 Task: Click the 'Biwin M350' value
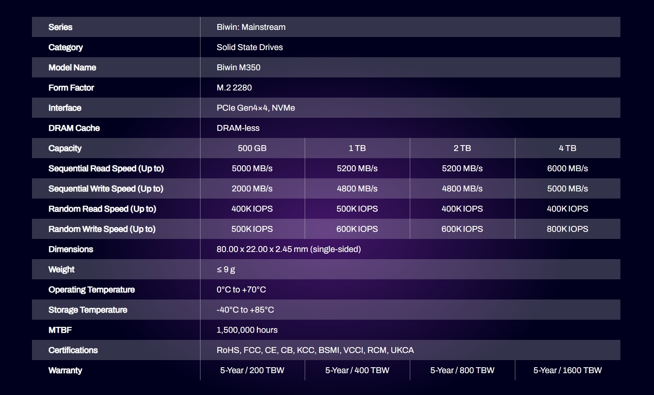238,67
